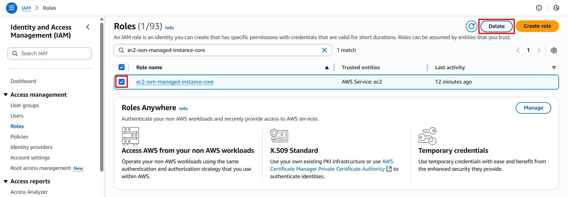This screenshot has width=568, height=197.
Task: Collapse the Access reports section
Action: click(6, 181)
